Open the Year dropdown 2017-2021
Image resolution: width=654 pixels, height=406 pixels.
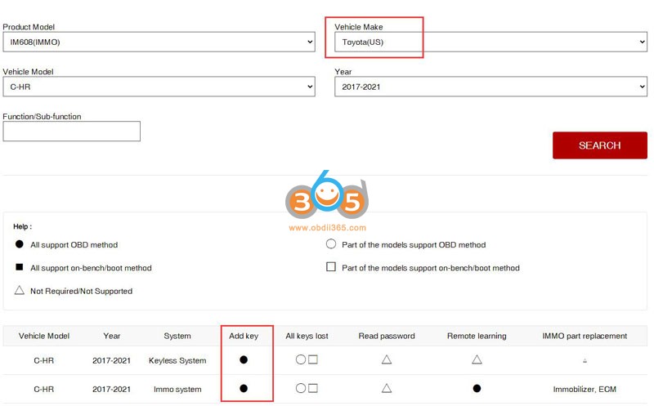tap(491, 87)
